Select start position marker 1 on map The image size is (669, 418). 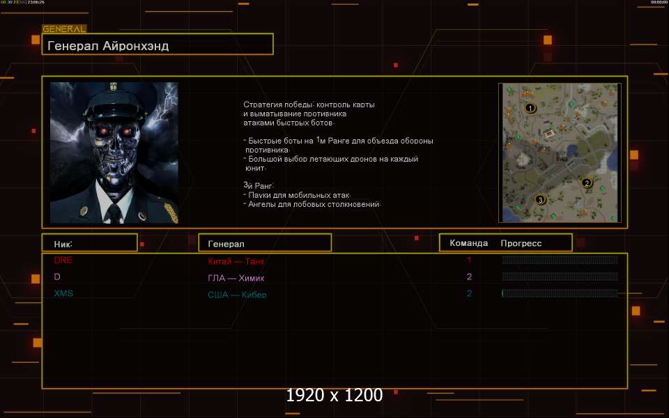530,109
